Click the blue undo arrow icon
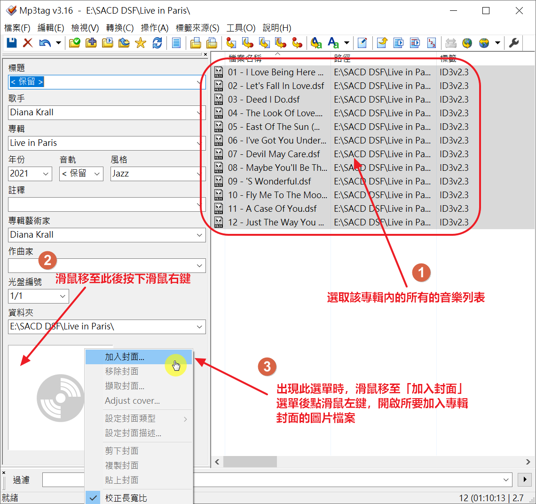The image size is (536, 504). (45, 43)
